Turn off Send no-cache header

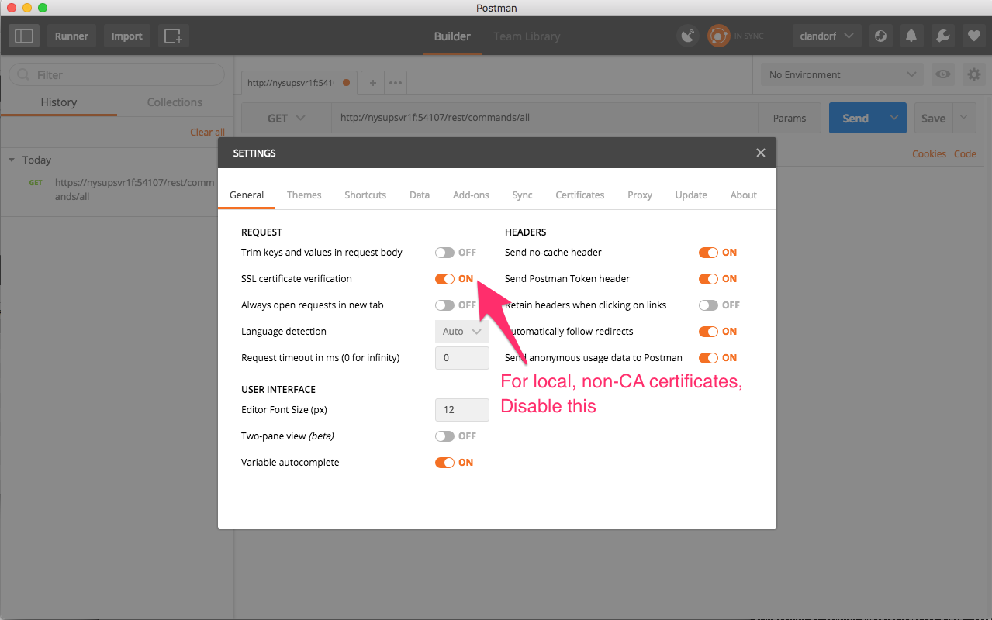(x=708, y=253)
